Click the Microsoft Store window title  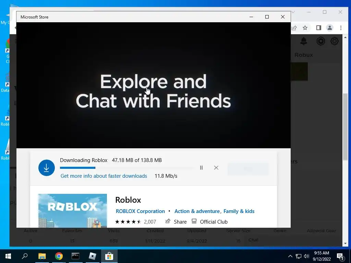[35, 17]
